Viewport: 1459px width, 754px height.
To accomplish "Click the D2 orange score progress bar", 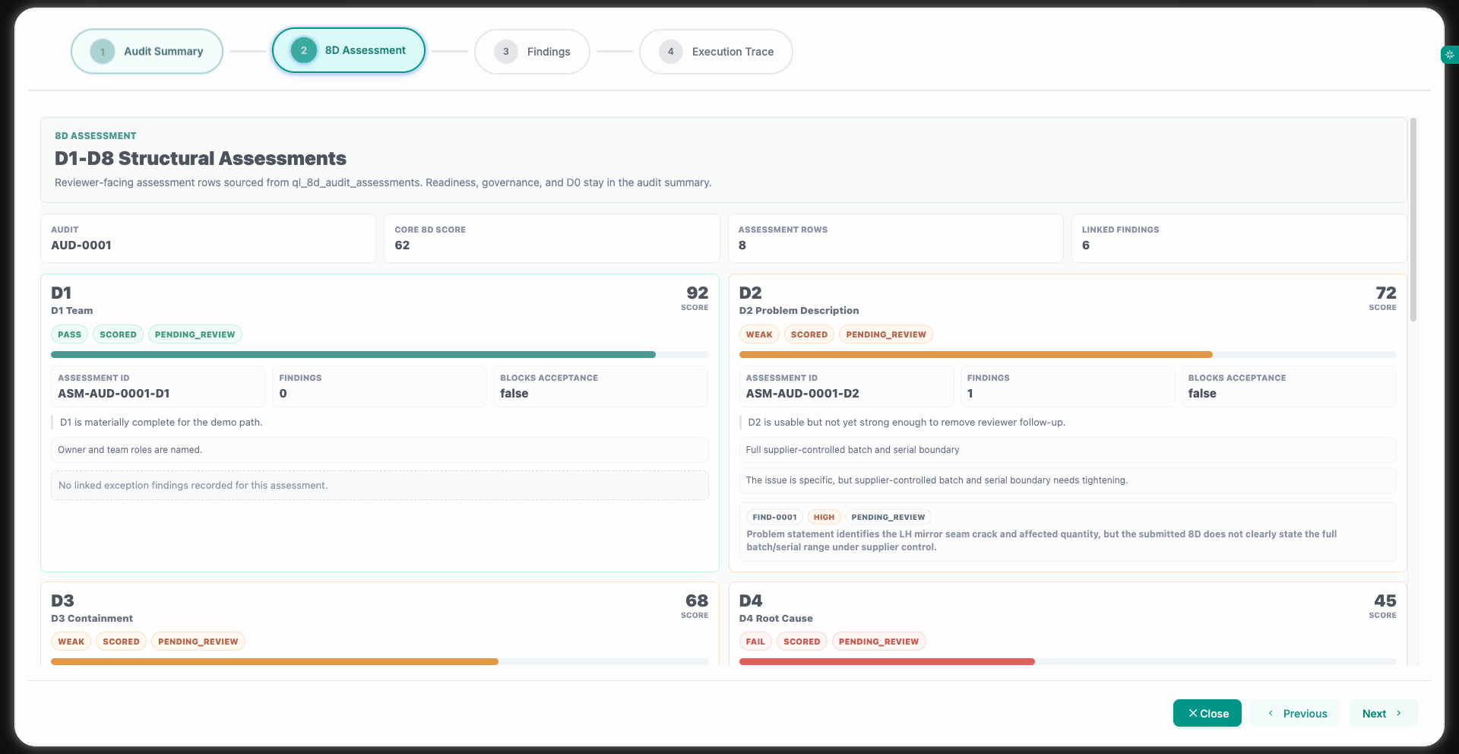I will point(1068,355).
